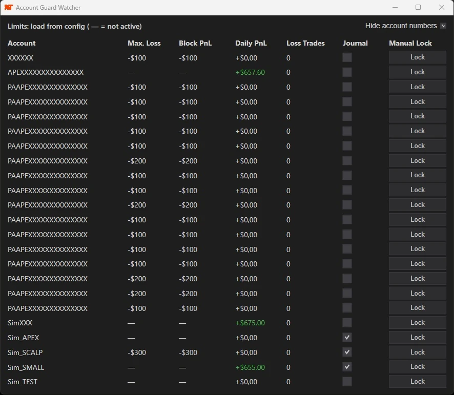Lock the SimXXX account
The width and height of the screenshot is (454, 395).
pyautogui.click(x=417, y=323)
